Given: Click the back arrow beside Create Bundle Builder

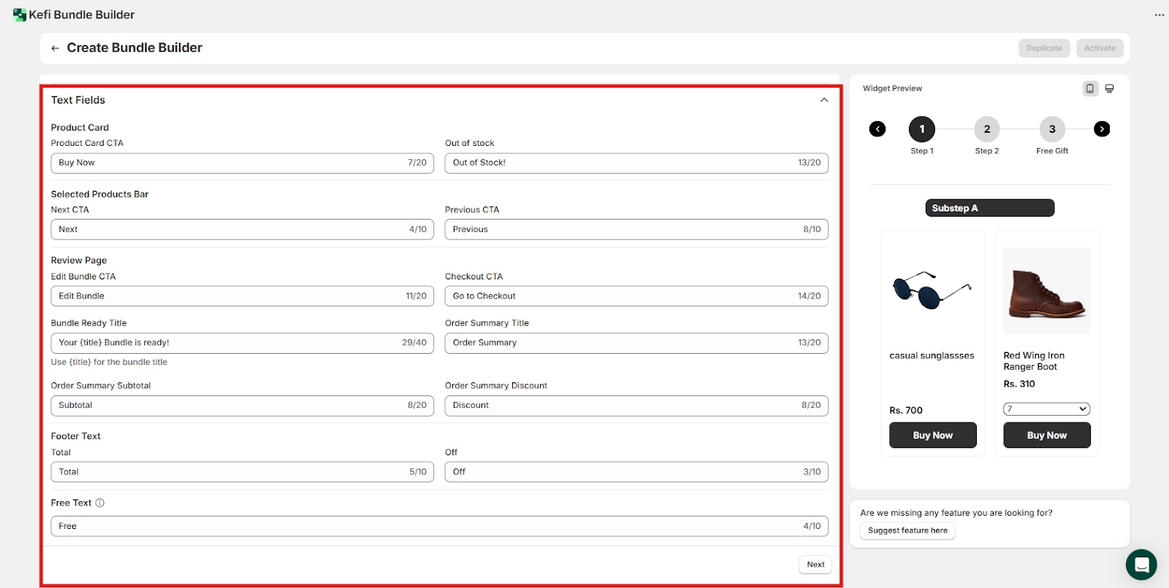Looking at the screenshot, I should (x=55, y=48).
